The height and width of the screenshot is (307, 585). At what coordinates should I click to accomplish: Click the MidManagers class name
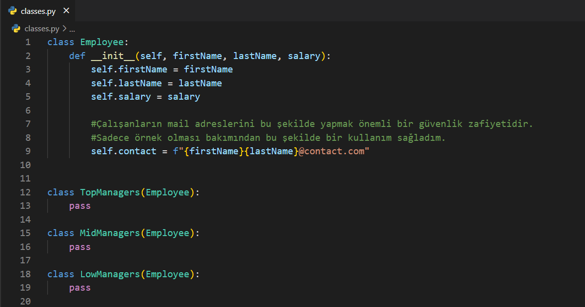point(110,233)
